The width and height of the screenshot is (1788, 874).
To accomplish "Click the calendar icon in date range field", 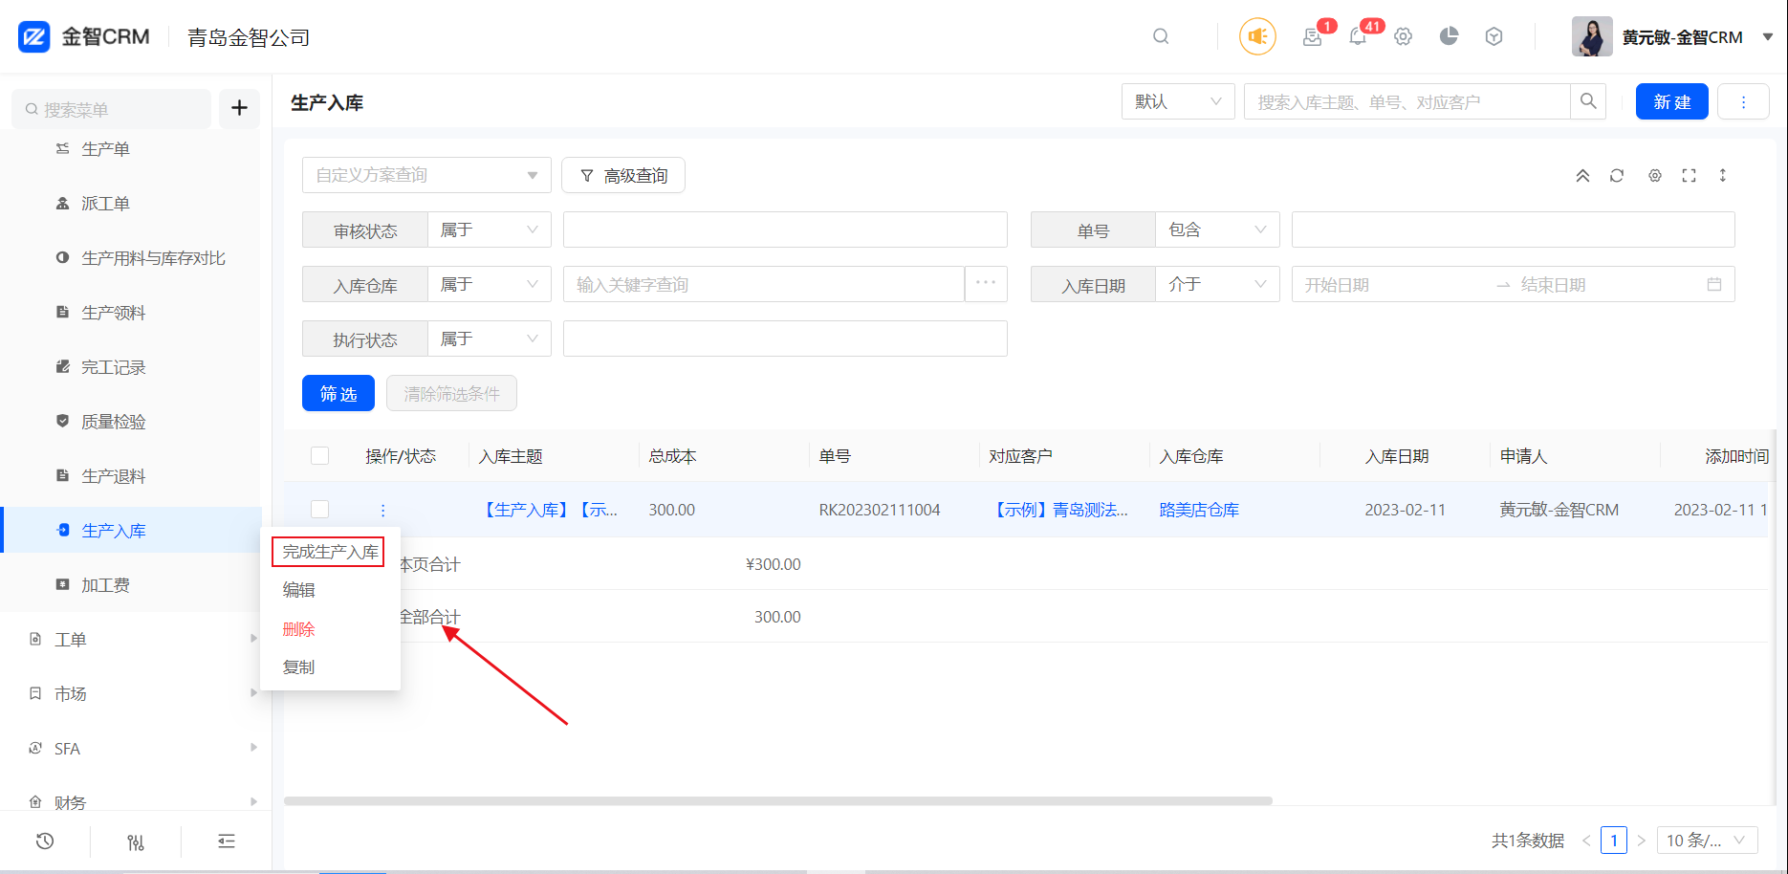I will coord(1713,284).
